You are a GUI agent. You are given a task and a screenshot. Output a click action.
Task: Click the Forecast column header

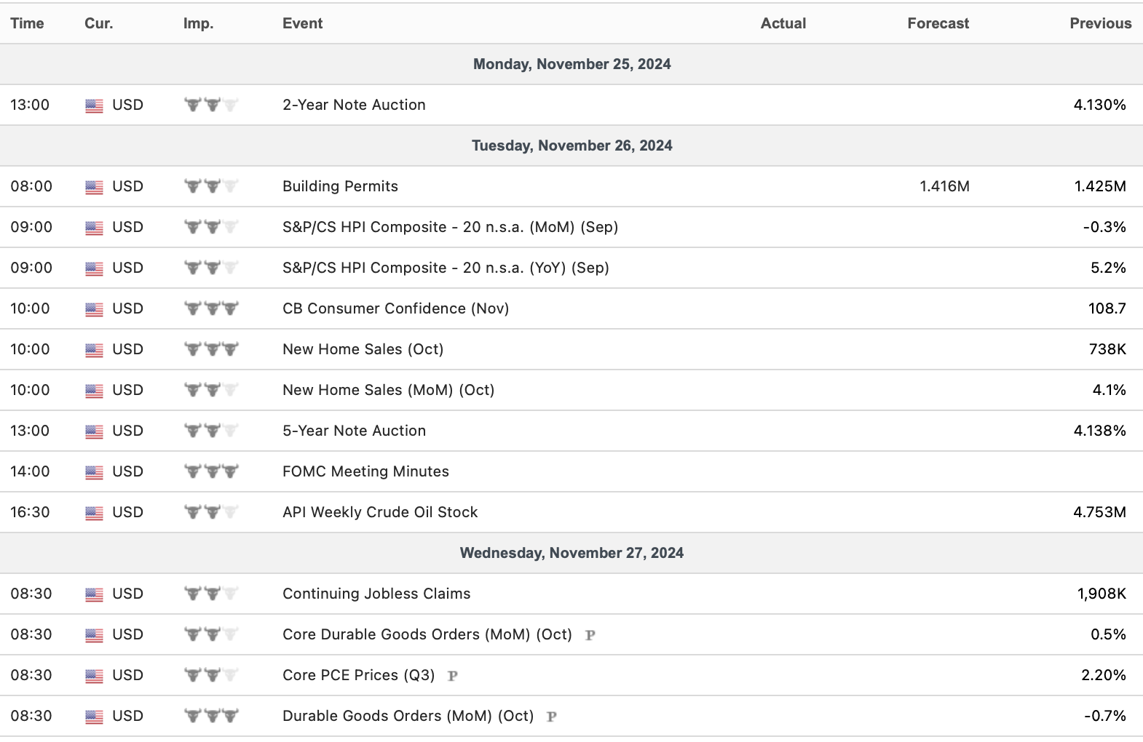click(938, 23)
